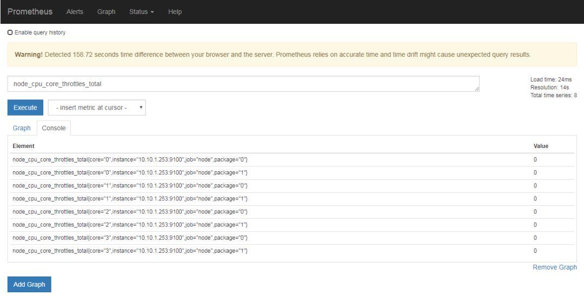The height and width of the screenshot is (296, 584).
Task: Click the Remove Graph link
Action: click(554, 267)
